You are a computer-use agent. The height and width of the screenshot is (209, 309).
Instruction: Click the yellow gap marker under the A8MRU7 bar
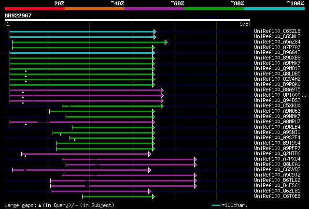coord(26,124)
